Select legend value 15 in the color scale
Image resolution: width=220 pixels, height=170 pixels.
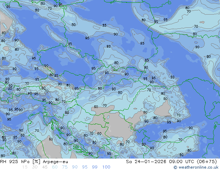tap(25, 167)
